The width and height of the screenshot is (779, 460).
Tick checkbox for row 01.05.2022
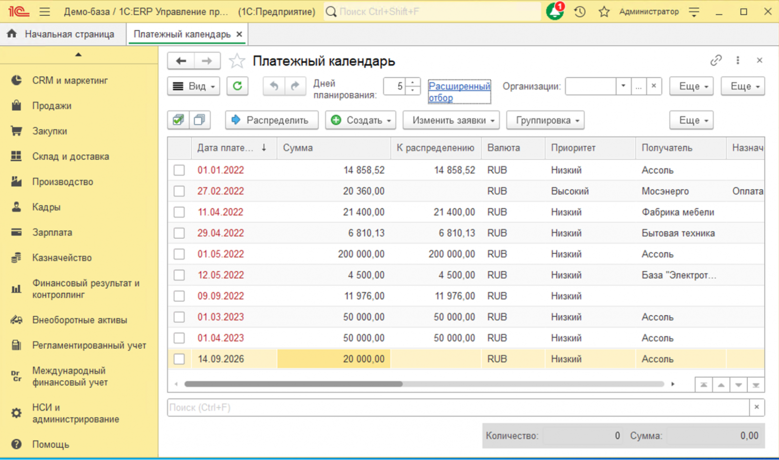179,254
